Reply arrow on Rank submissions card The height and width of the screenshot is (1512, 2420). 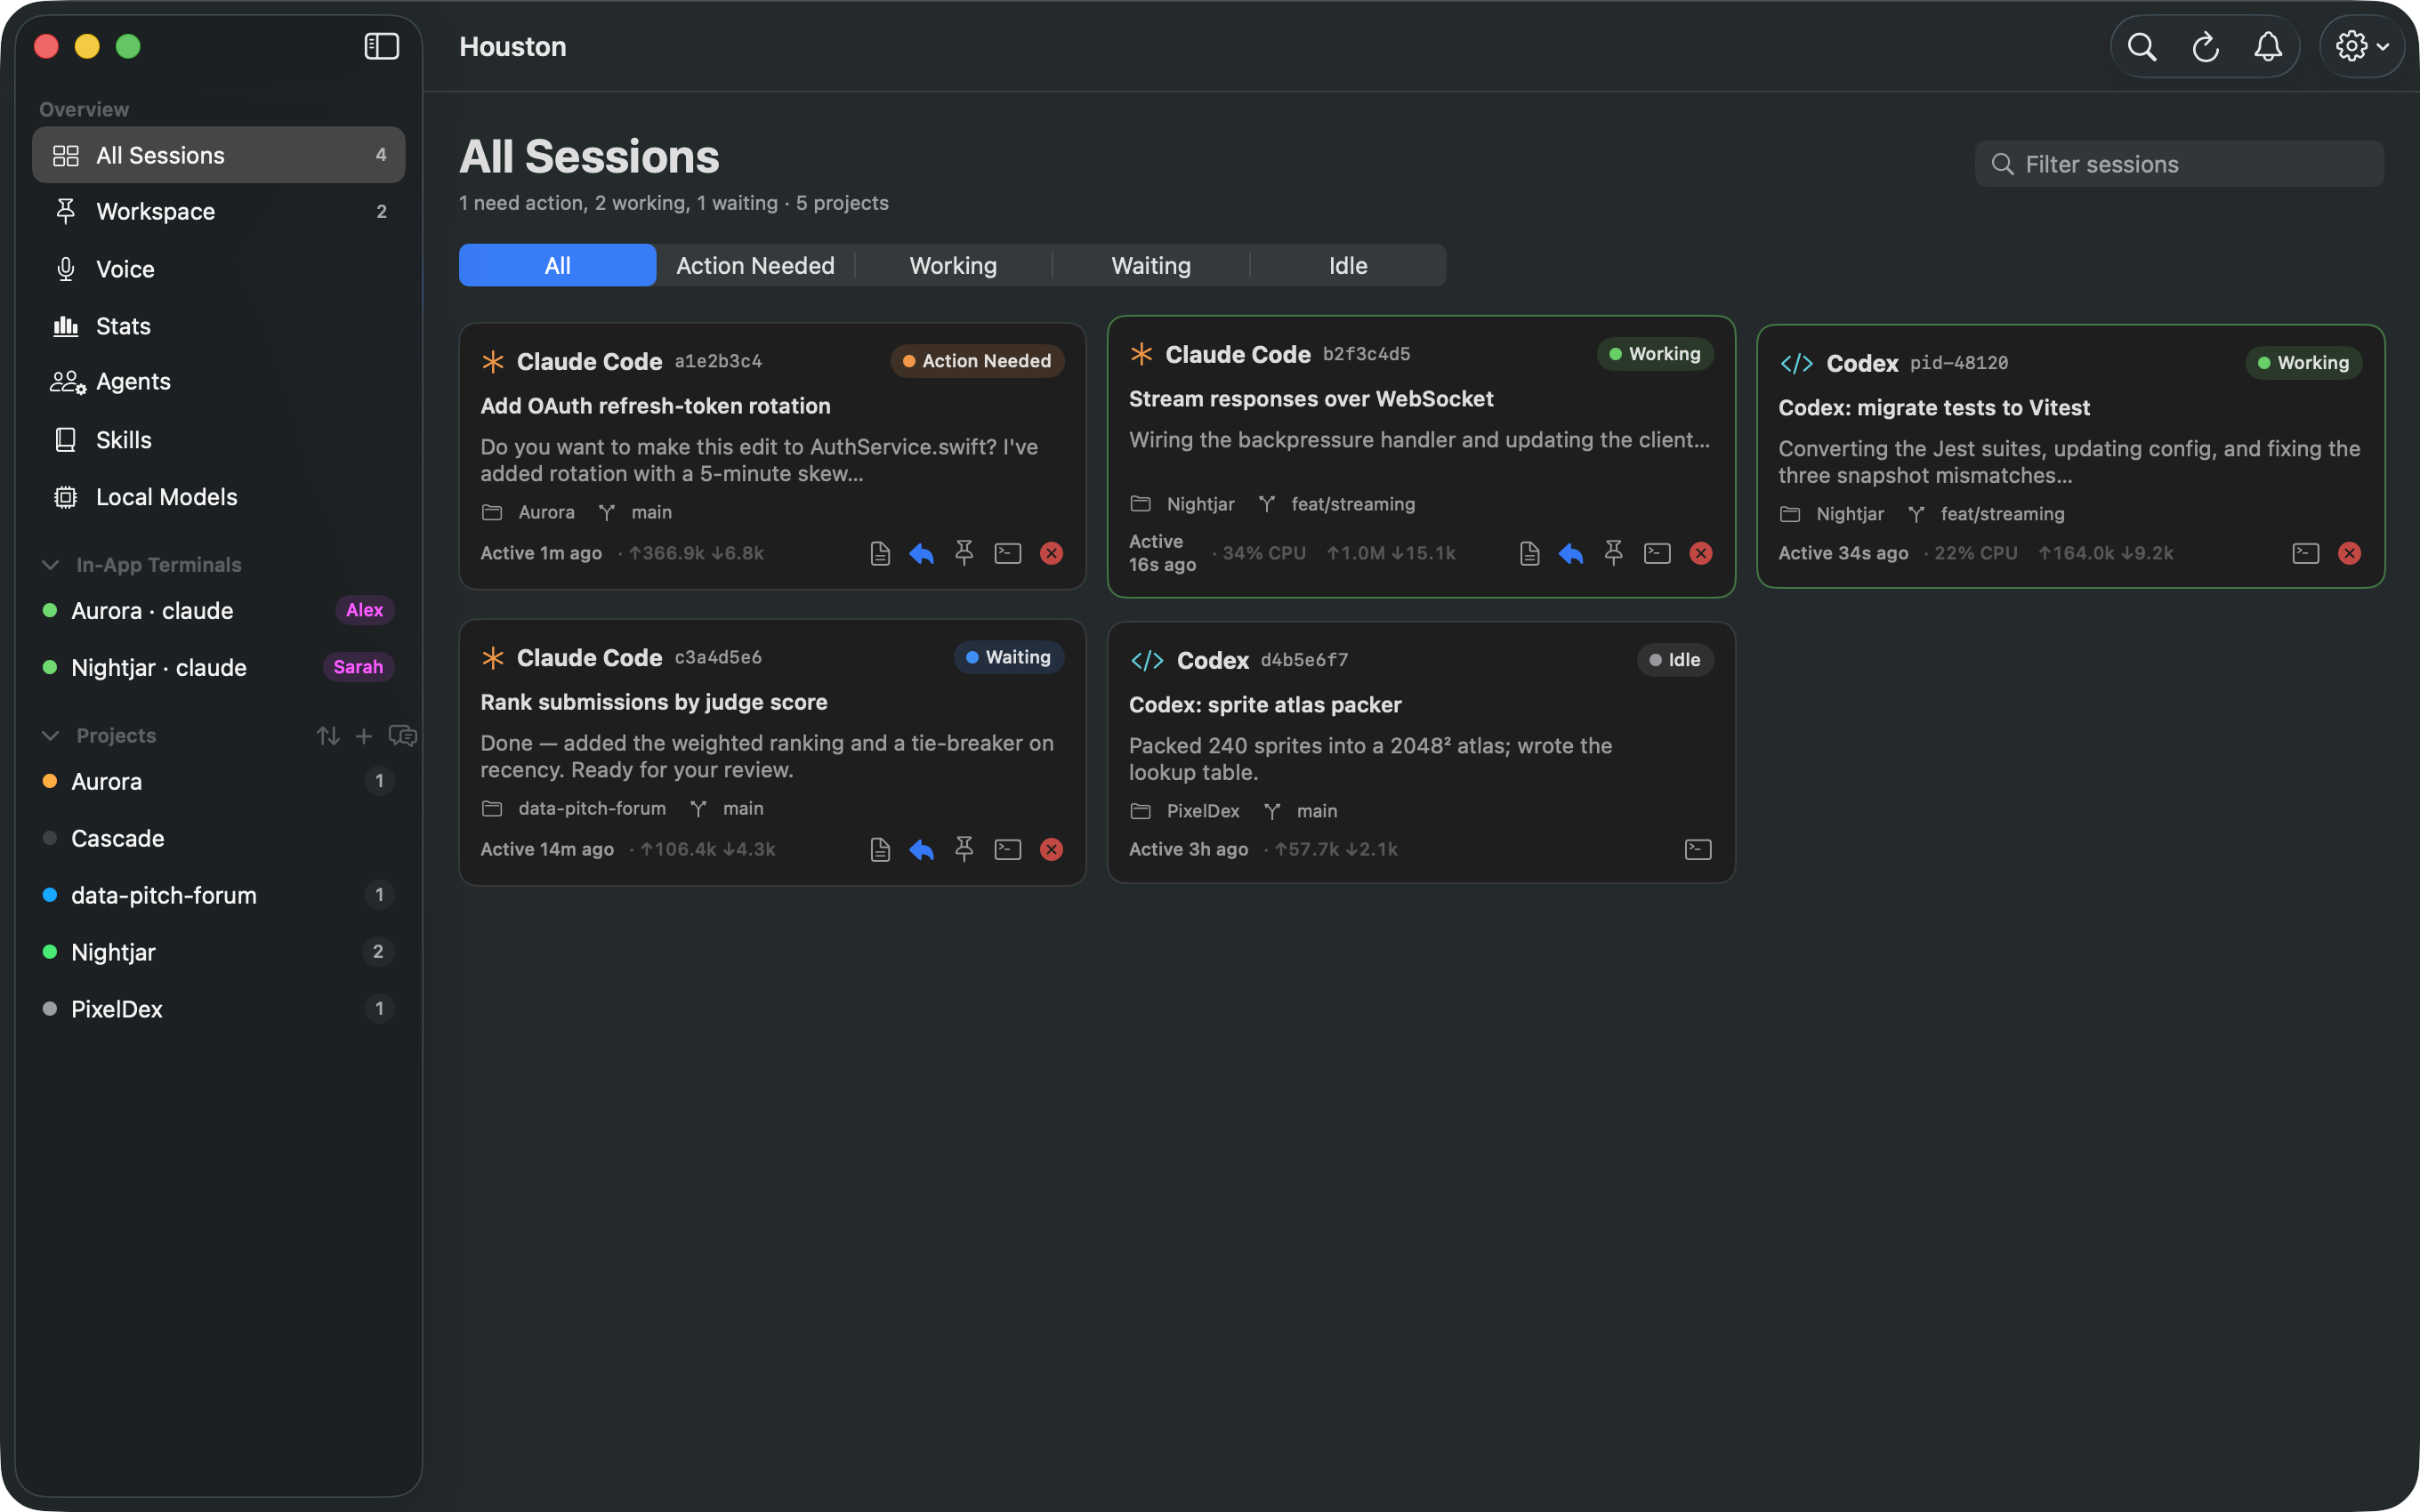pos(921,850)
